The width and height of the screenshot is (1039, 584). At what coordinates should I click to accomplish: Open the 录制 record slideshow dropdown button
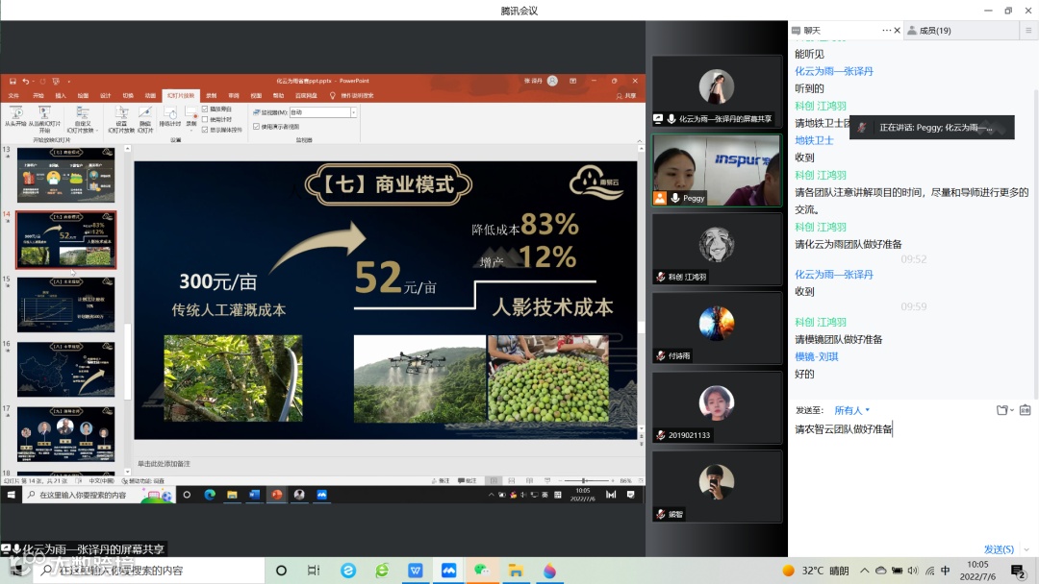tap(191, 116)
